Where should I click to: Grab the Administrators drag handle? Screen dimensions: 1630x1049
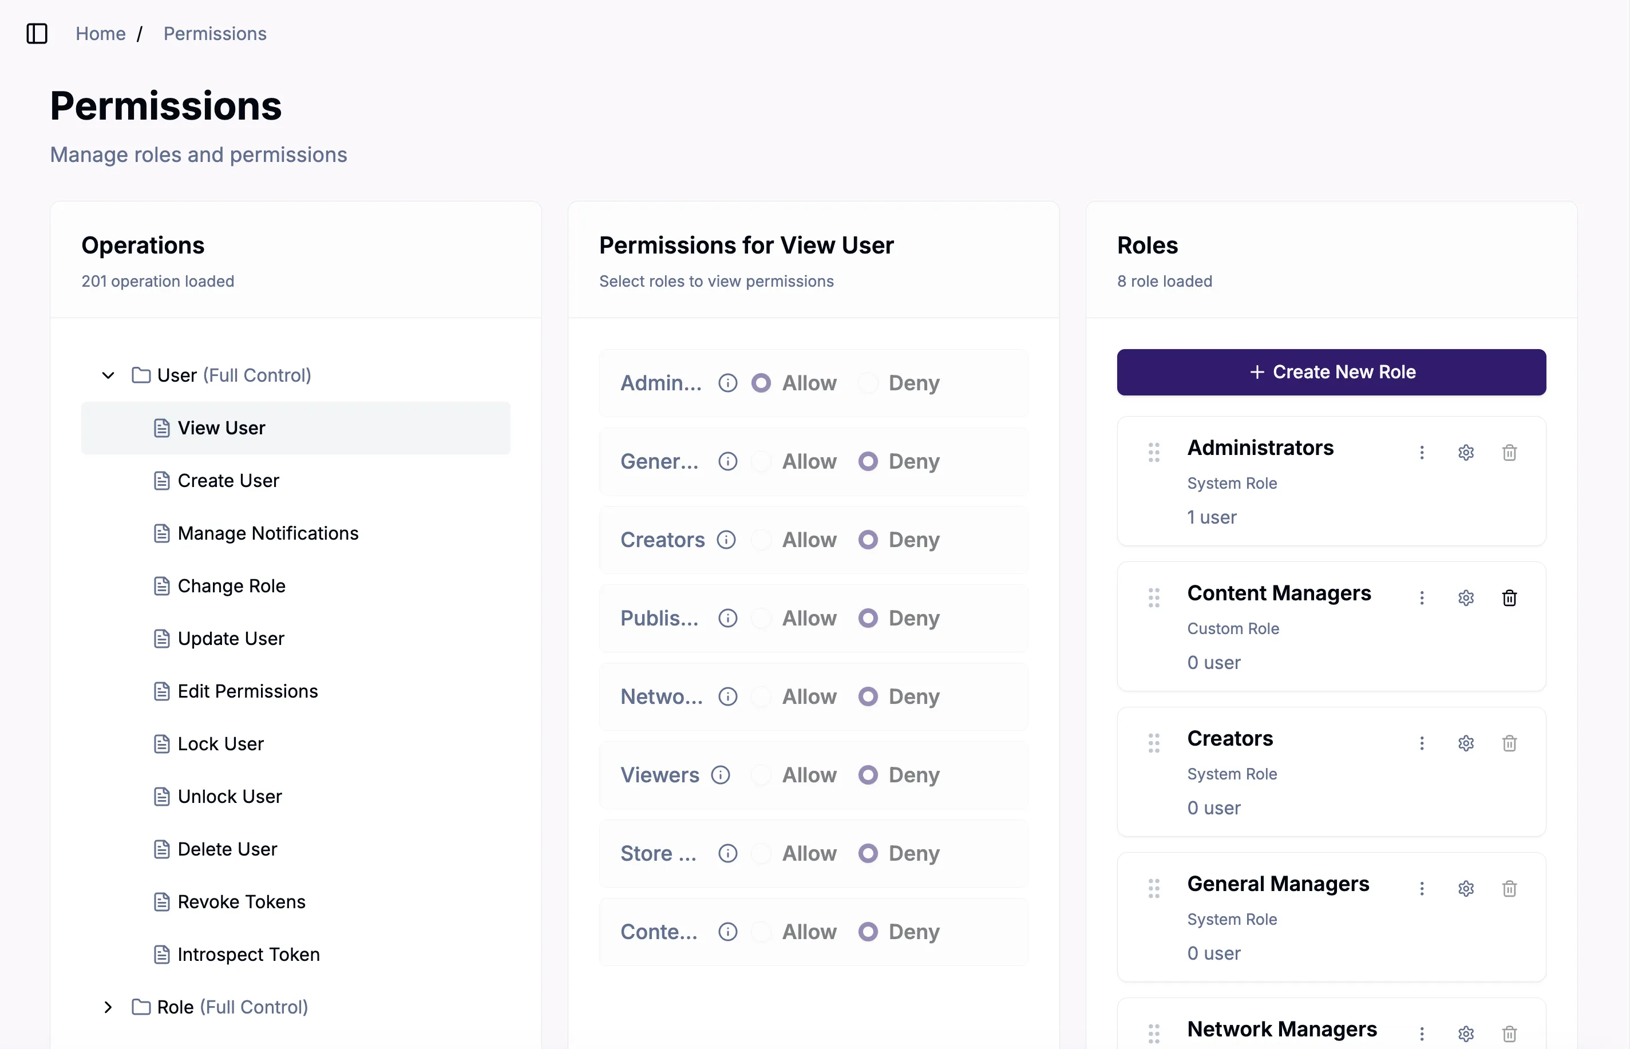[x=1154, y=452]
